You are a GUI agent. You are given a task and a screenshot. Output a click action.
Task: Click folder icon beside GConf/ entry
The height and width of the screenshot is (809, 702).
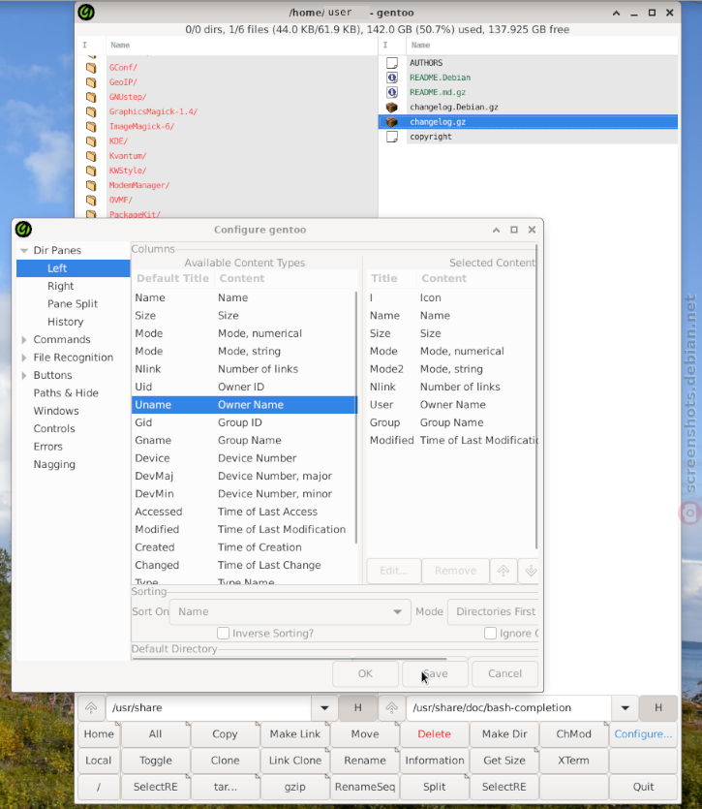[x=91, y=68]
